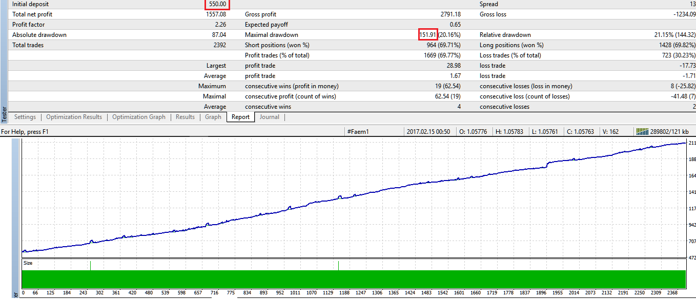Click the connection status bars icon

coord(642,132)
